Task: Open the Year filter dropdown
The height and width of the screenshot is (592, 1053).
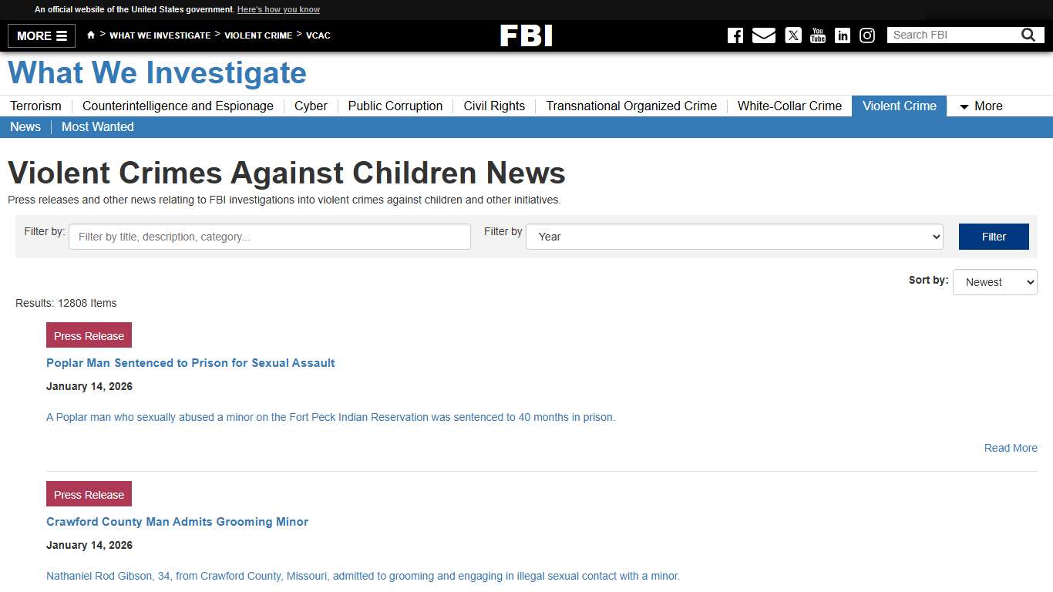Action: point(733,237)
